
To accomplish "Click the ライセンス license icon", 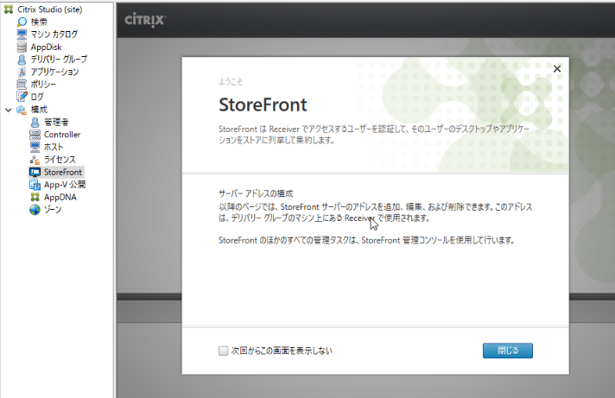I will [35, 160].
